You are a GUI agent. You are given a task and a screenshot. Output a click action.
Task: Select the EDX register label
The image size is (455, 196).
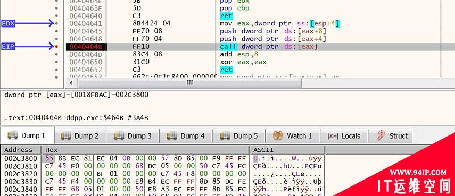click(8, 23)
